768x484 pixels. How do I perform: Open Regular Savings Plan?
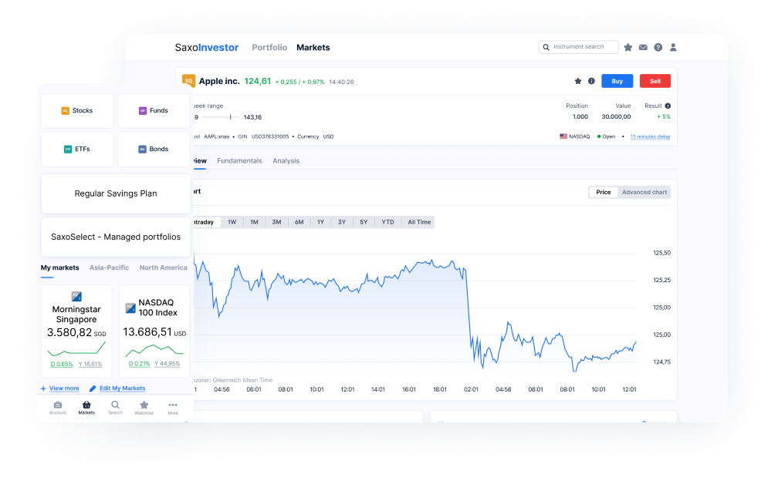116,193
